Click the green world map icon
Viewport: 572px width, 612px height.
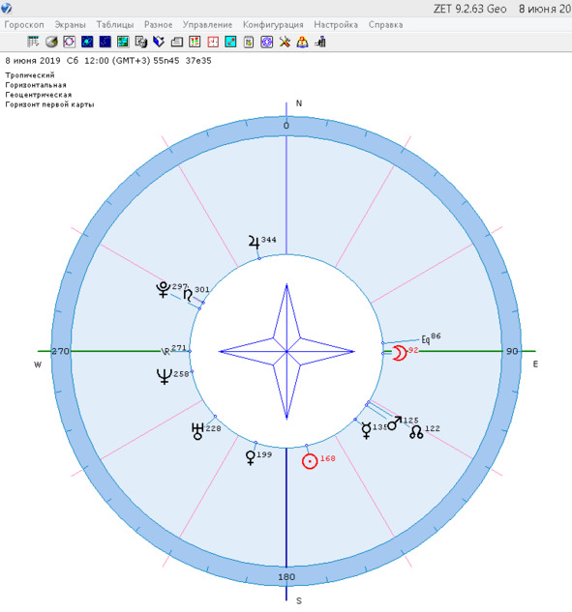123,42
